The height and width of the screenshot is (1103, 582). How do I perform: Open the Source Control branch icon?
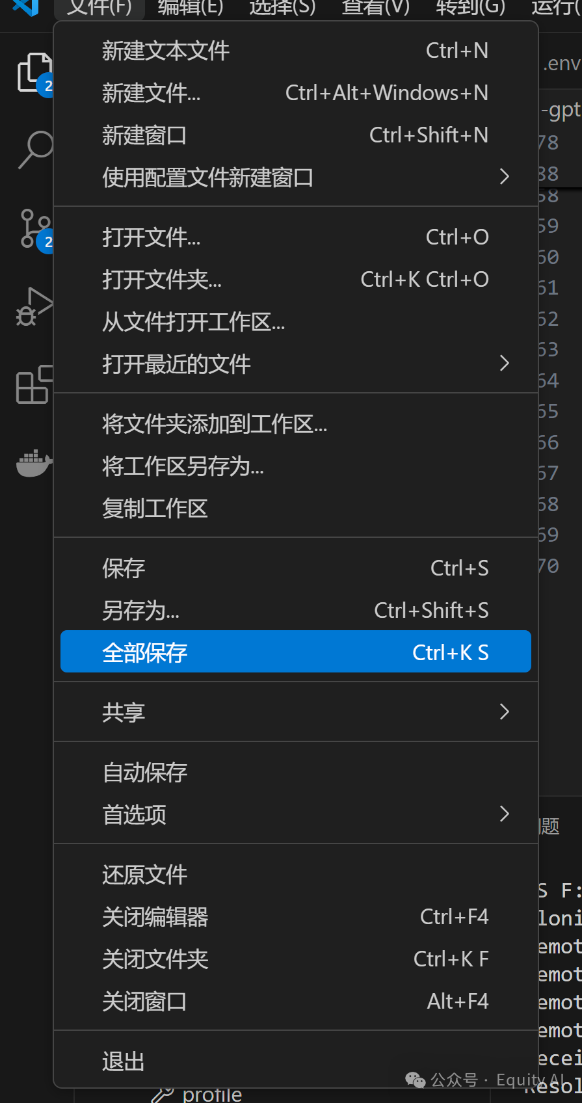coord(34,228)
